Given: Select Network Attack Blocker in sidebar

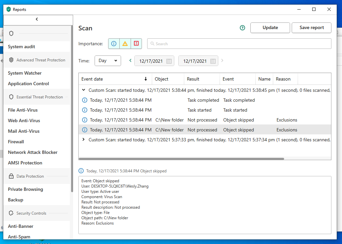Looking at the screenshot, I should click(33, 152).
